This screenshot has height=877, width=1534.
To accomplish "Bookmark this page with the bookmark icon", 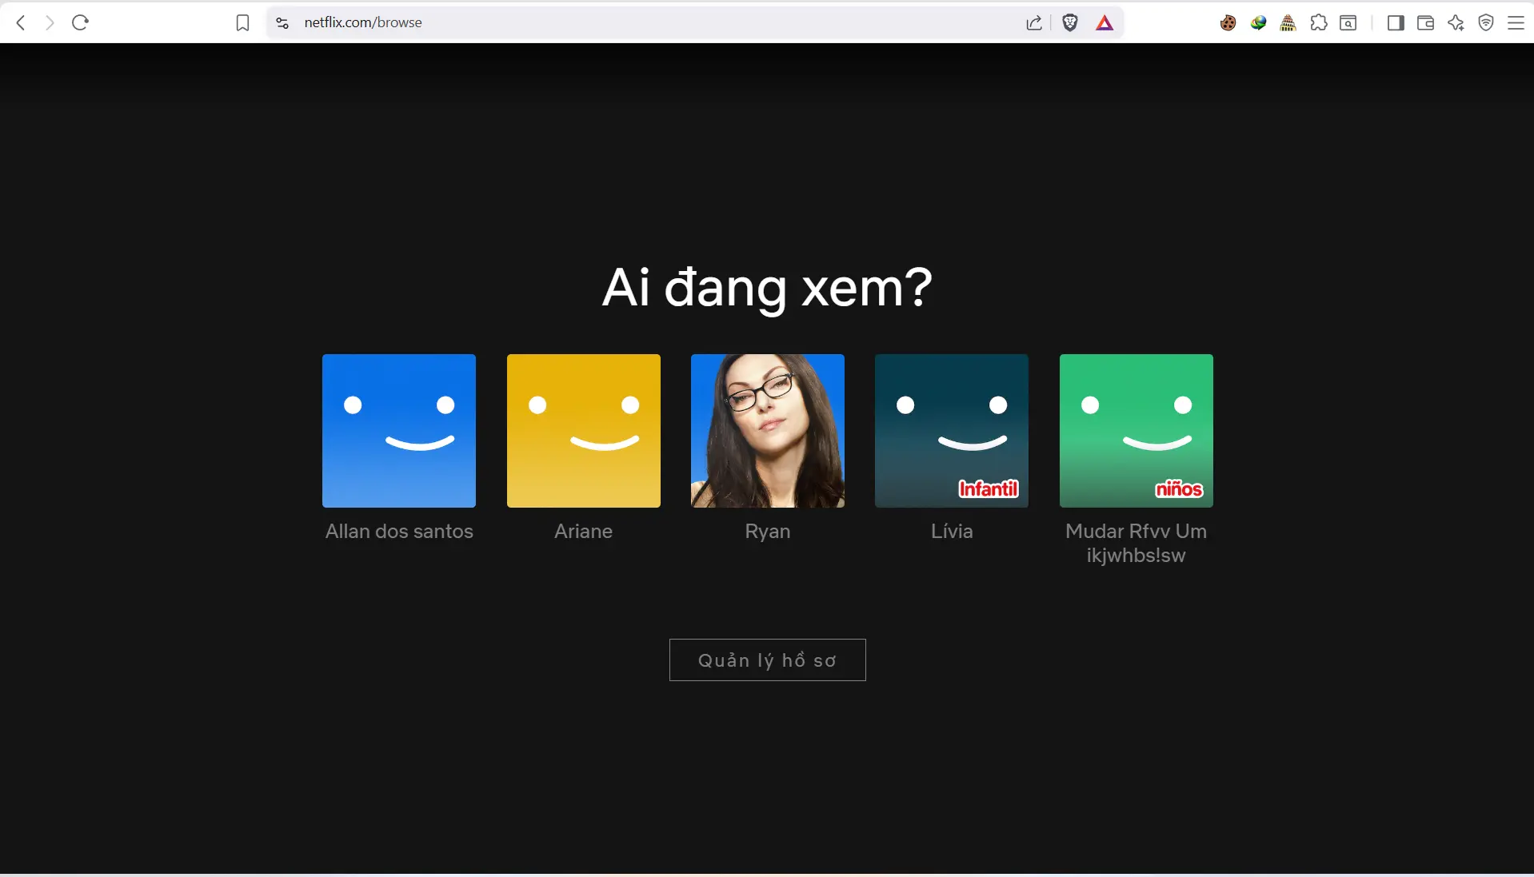I will tap(242, 22).
